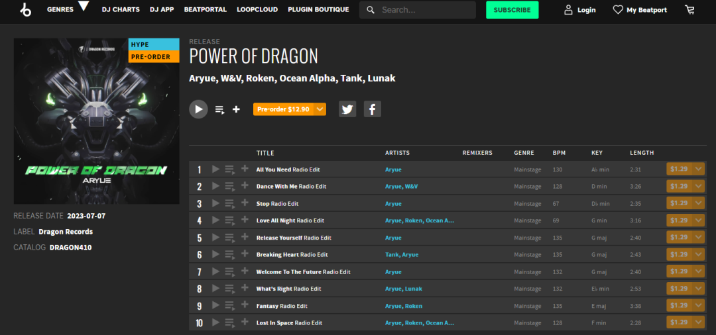
Task: Play track 3 Stop
Action: point(215,204)
